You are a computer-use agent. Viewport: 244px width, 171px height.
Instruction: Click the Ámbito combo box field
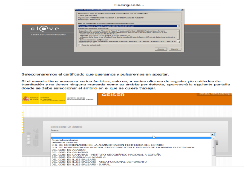tap(133, 134)
